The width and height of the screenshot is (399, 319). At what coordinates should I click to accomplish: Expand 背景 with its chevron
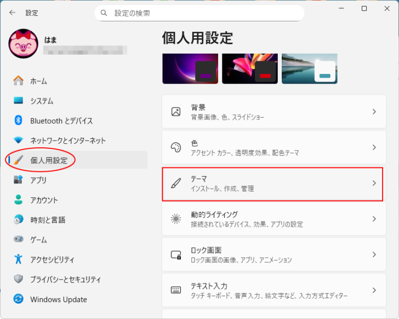(x=374, y=112)
